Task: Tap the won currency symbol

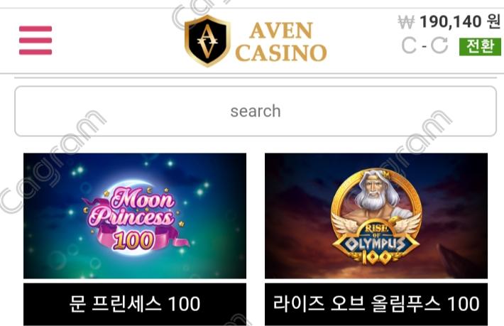Action: point(406,22)
